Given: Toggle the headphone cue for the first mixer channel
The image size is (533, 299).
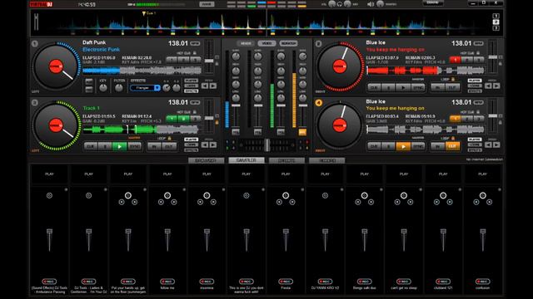Looking at the screenshot, I should tap(236, 132).
